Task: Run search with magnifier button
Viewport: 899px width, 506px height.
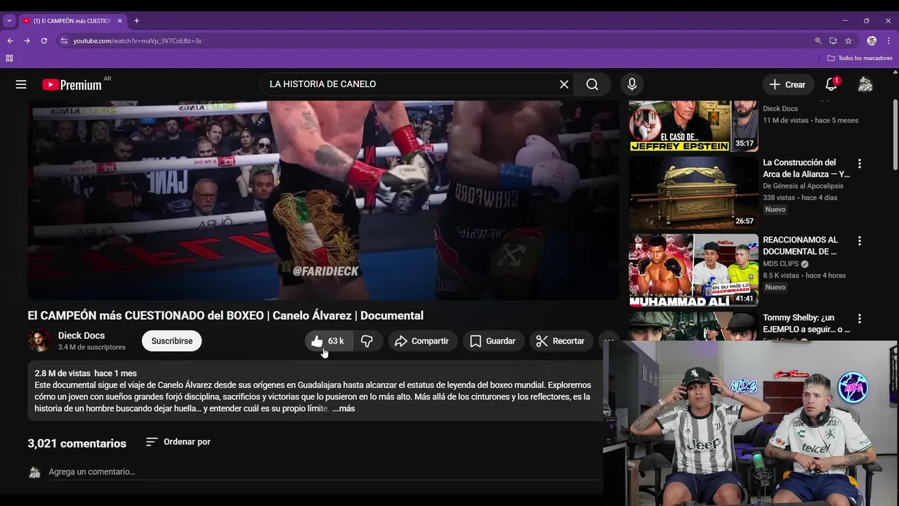Action: [x=592, y=84]
